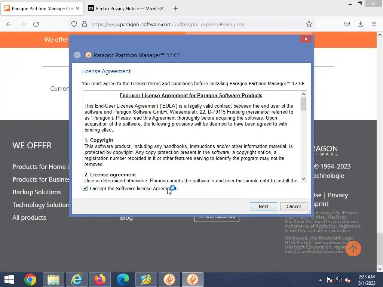Click the active Paragon installer taskbar icon
The width and height of the screenshot is (383, 287).
tap(193, 280)
